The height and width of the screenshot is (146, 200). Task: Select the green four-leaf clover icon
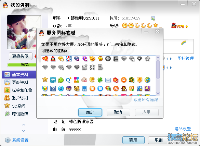[100, 80]
